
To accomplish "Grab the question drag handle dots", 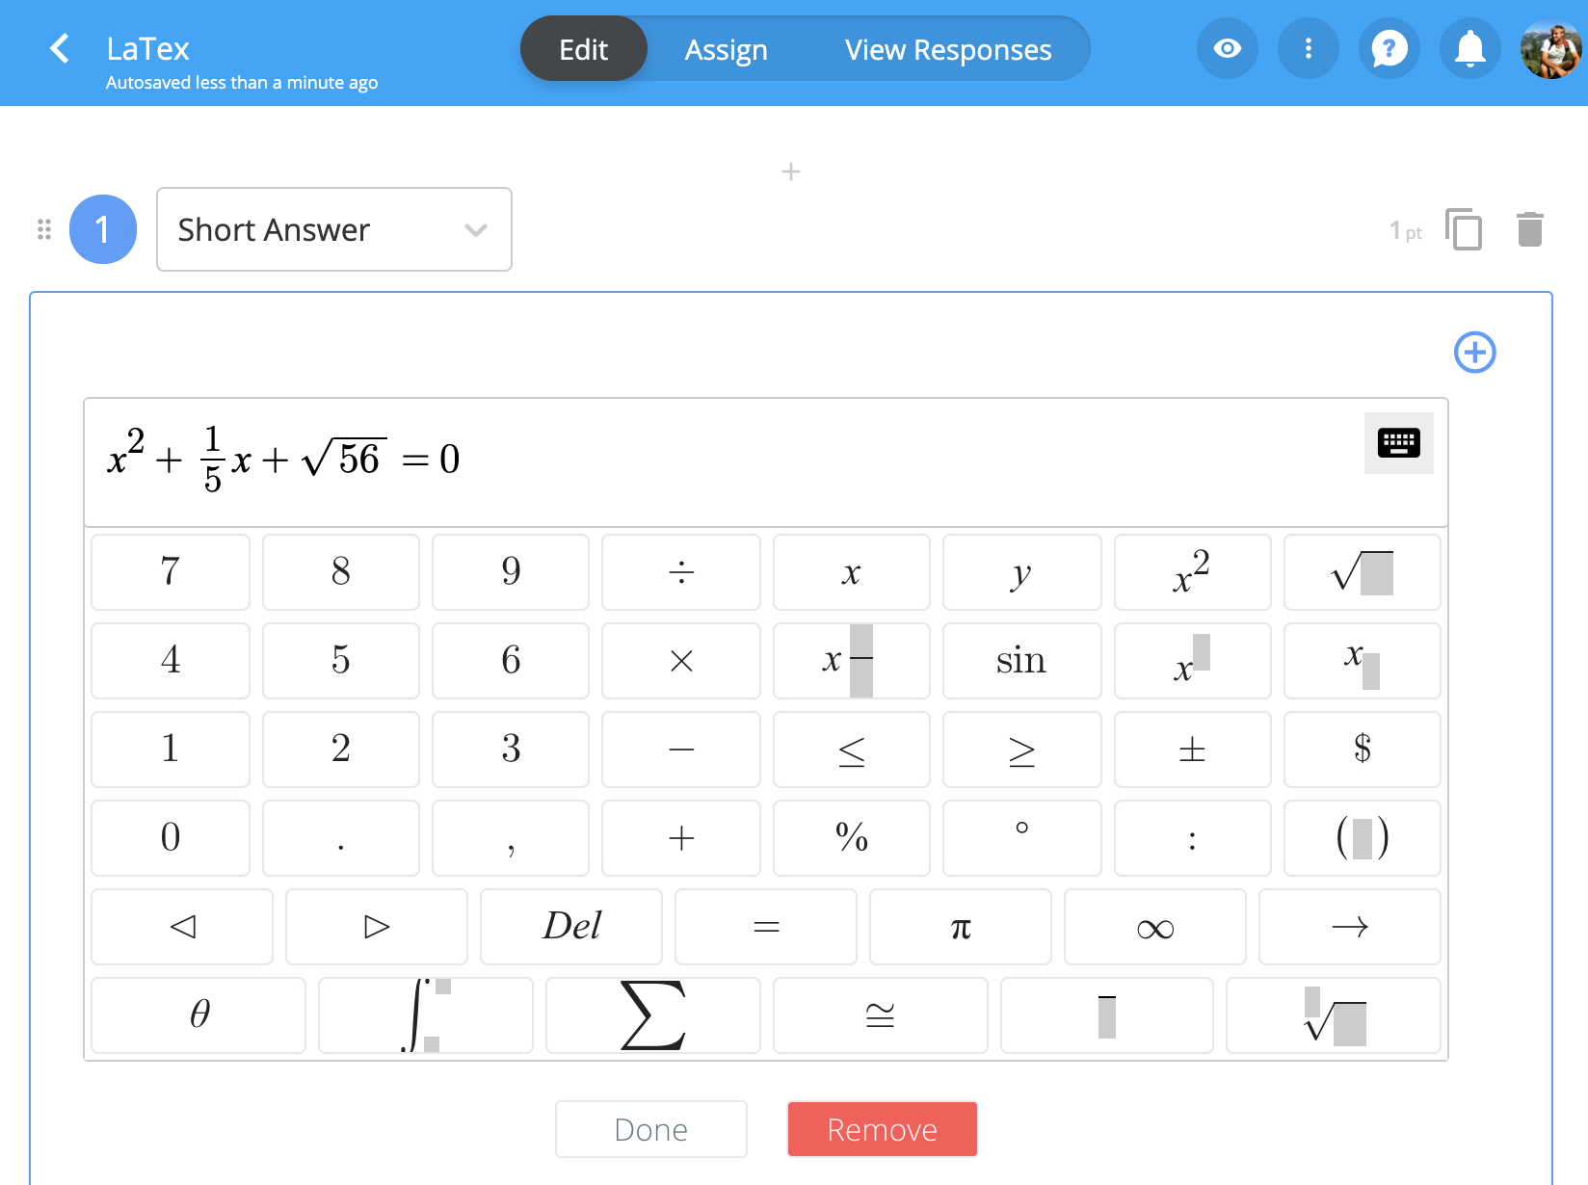I will tap(44, 229).
